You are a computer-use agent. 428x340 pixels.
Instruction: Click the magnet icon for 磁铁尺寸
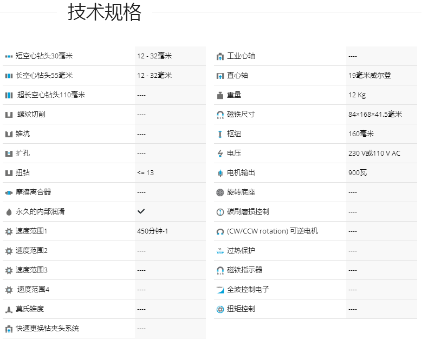click(x=220, y=115)
